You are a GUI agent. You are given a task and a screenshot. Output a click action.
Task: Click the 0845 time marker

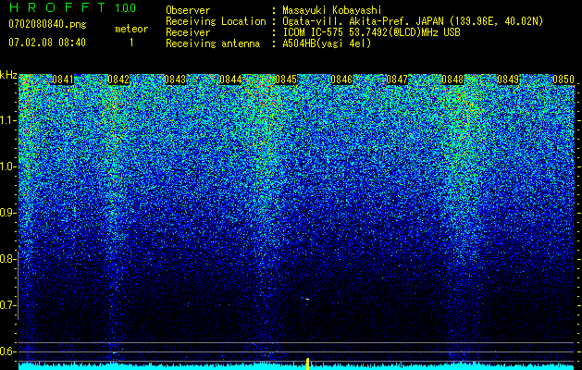coord(286,80)
